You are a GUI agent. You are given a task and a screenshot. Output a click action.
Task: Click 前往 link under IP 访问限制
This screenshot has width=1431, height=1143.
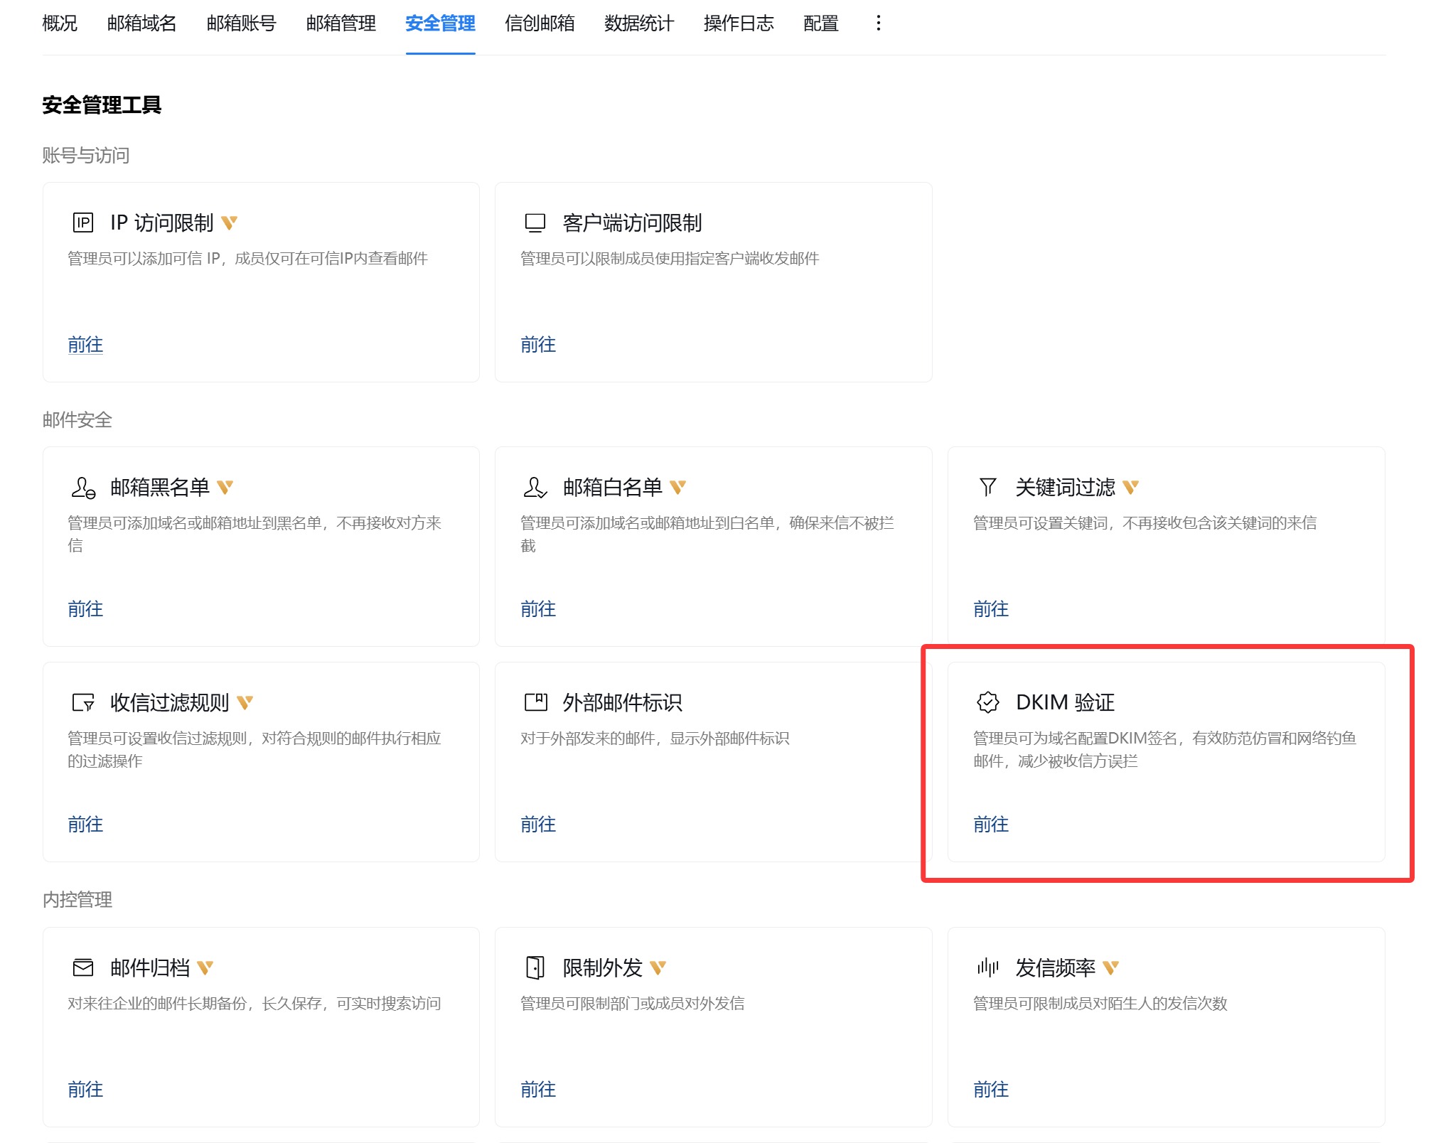click(85, 345)
